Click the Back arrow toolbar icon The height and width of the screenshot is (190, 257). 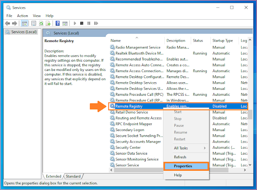pos(8,23)
